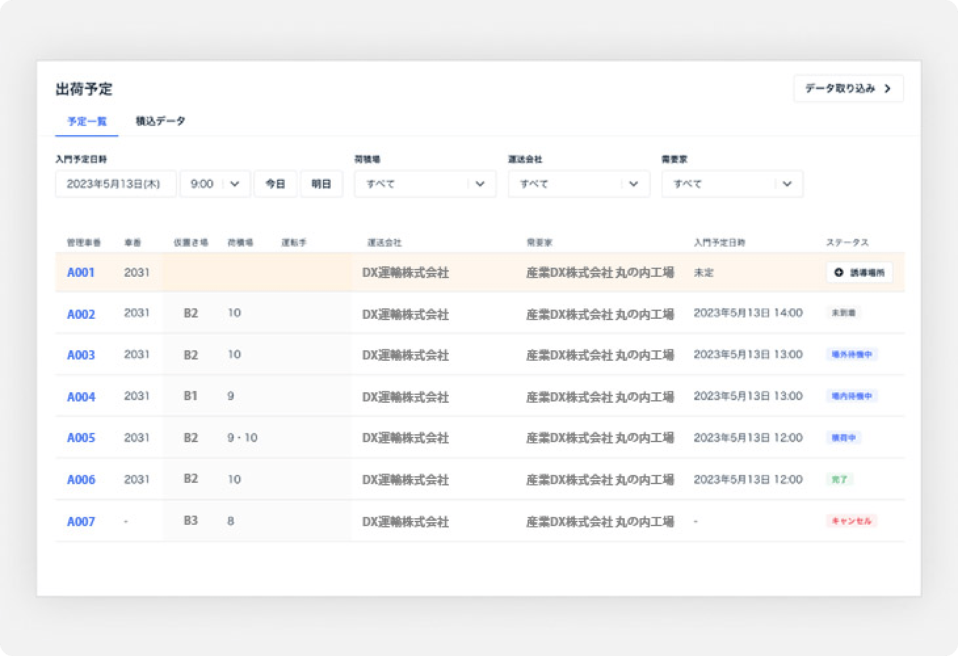Open vehicle link A005
This screenshot has height=656, width=958.
[x=81, y=438]
